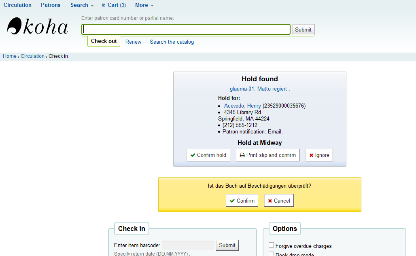
Task: Click the green checkmark Confirm hold button
Action: point(208,155)
